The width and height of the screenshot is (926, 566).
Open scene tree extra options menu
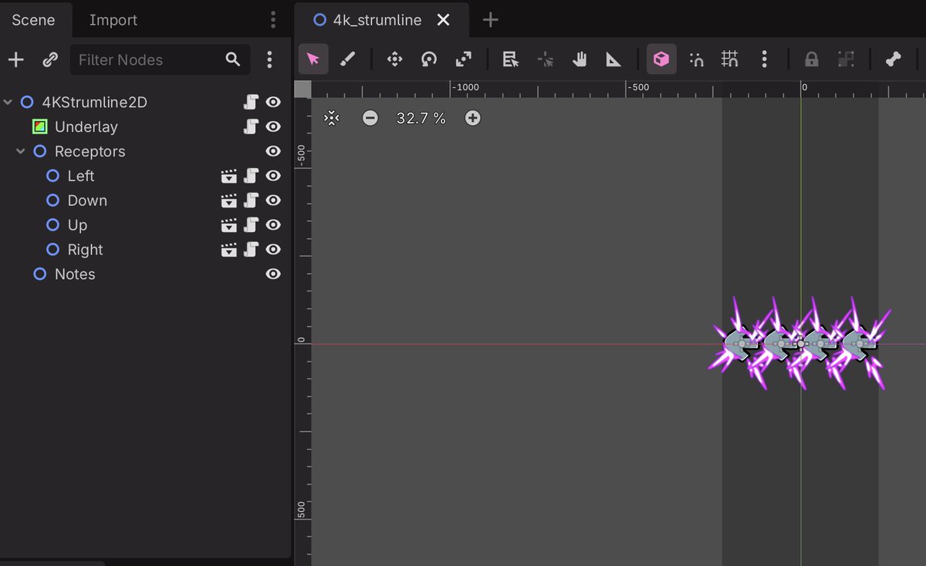tap(269, 59)
